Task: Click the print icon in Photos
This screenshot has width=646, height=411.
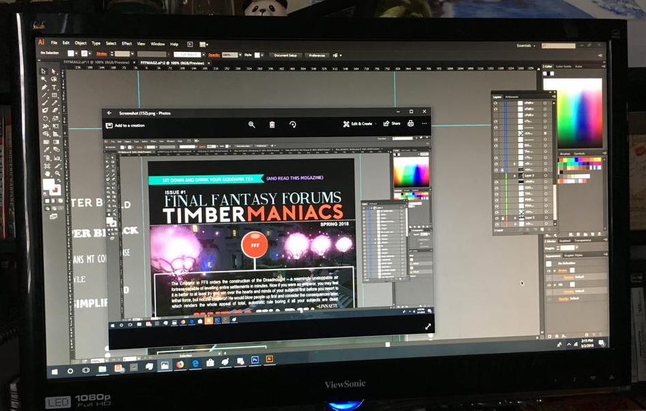Action: click(410, 124)
